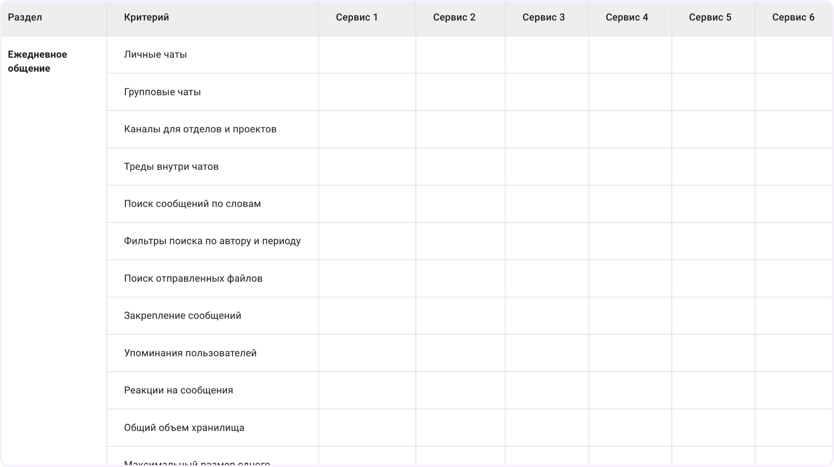Viewport: 834px width, 467px height.
Task: Click the Ежедневное общение section cell
Action: pyautogui.click(x=38, y=61)
